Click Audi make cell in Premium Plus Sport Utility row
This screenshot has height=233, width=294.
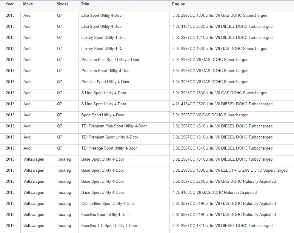37,61
